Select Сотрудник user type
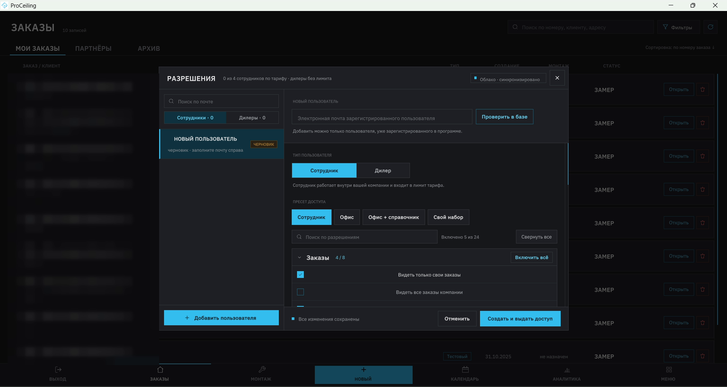The width and height of the screenshot is (727, 387). tap(324, 170)
